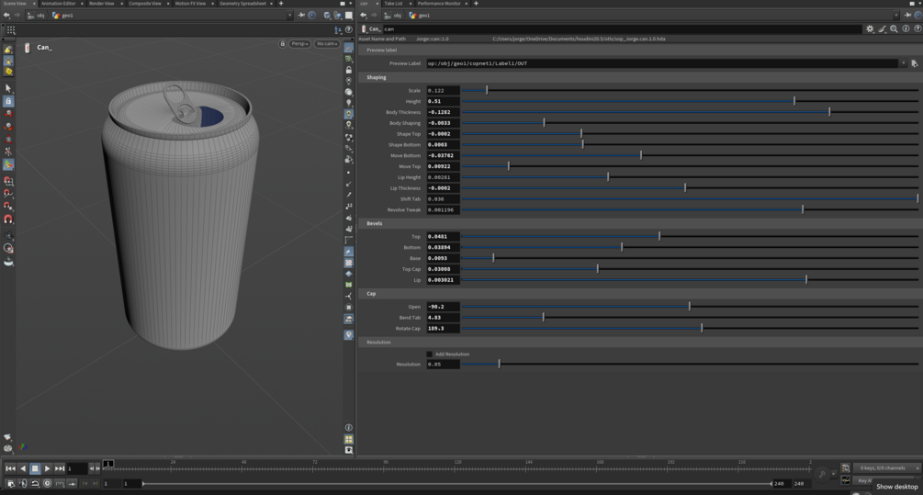Click the parameter gear settings icon

[x=870, y=28]
